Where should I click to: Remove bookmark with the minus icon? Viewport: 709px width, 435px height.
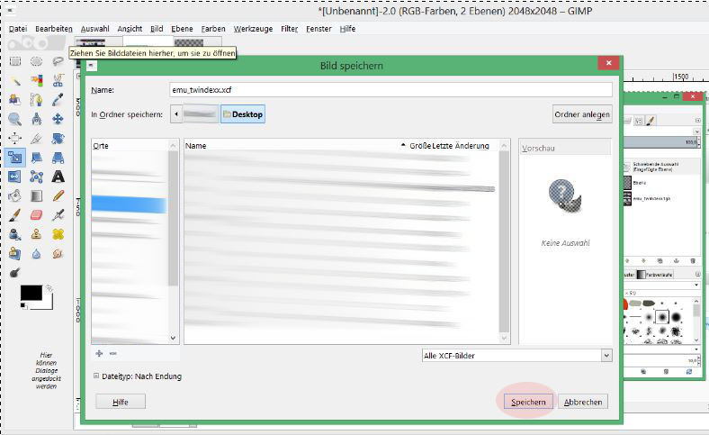(113, 353)
